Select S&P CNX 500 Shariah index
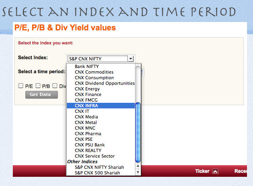 point(101,173)
